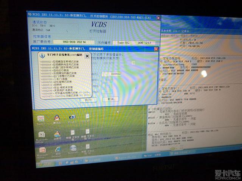Close the 控制器编码 dialog window
This screenshot has height=181, width=242.
pos(156,49)
